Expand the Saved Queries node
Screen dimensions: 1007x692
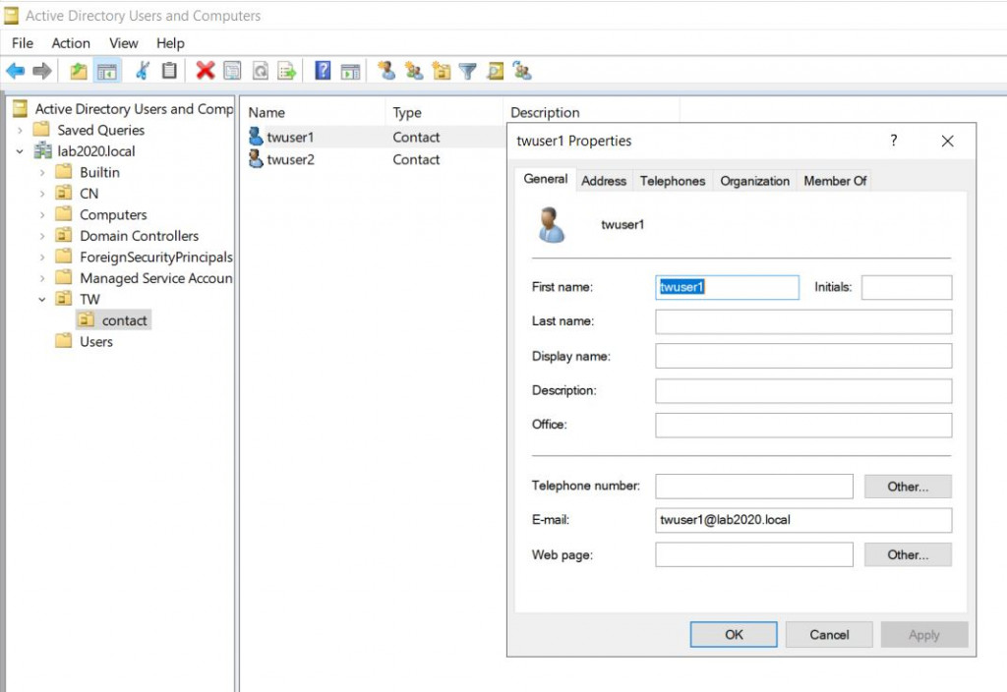(x=20, y=131)
